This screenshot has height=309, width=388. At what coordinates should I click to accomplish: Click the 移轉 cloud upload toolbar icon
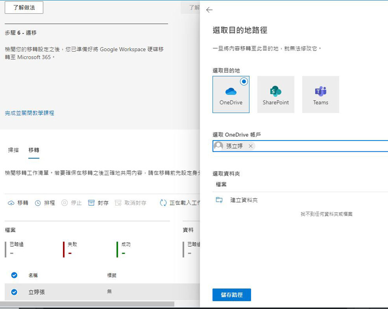point(11,203)
